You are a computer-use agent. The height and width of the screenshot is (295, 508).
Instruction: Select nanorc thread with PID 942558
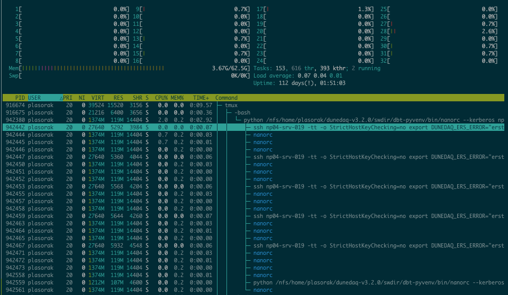(x=253, y=275)
